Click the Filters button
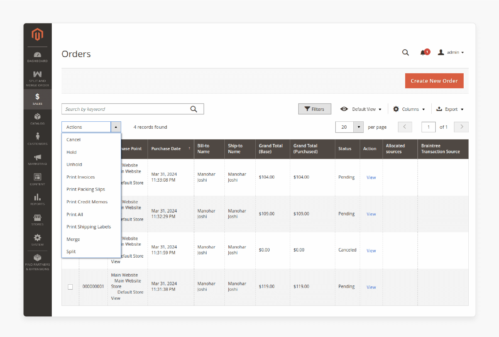 315,109
